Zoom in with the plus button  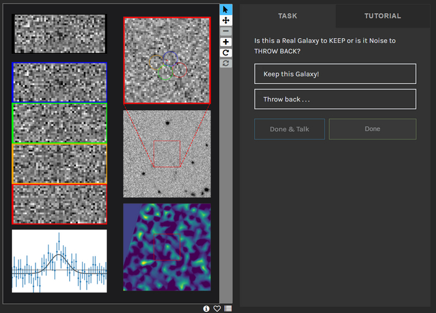pyautogui.click(x=225, y=42)
